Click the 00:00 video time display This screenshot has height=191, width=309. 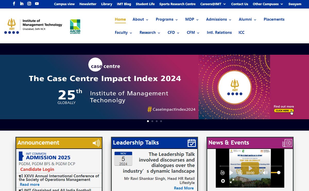coord(250,173)
